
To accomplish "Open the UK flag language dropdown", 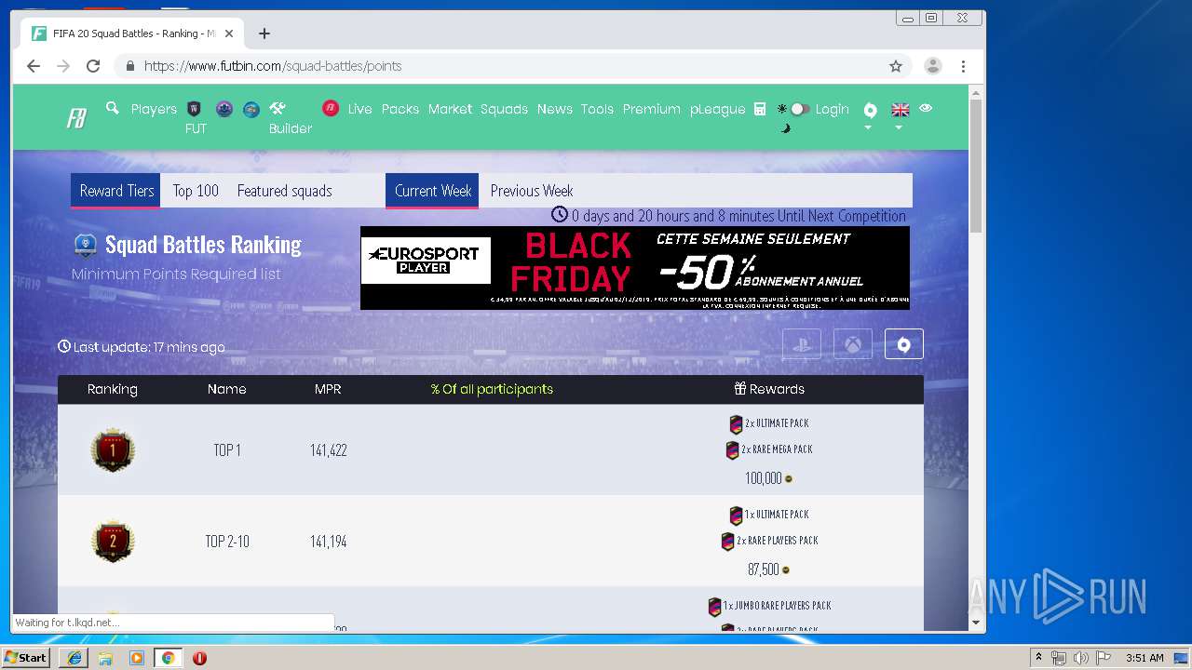I will coord(900,115).
